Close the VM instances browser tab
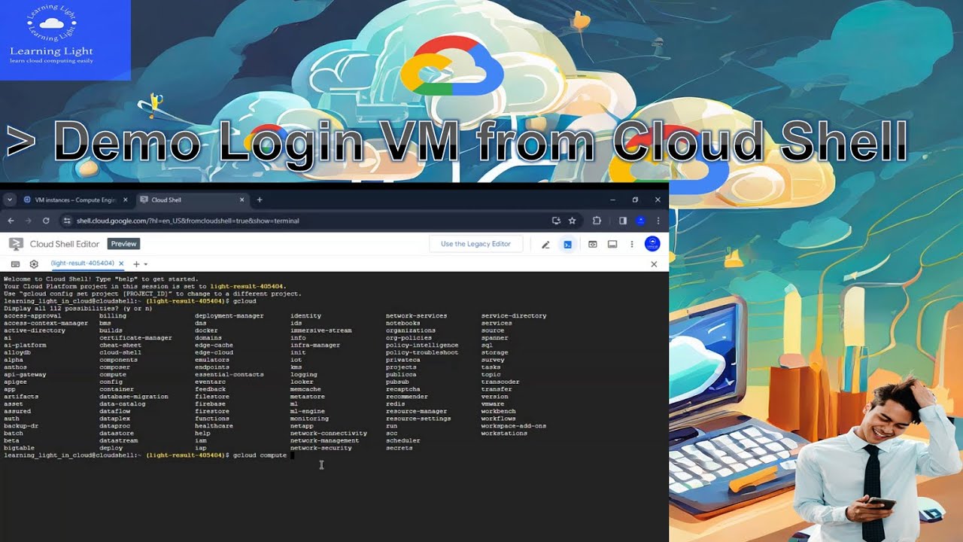 tap(125, 199)
